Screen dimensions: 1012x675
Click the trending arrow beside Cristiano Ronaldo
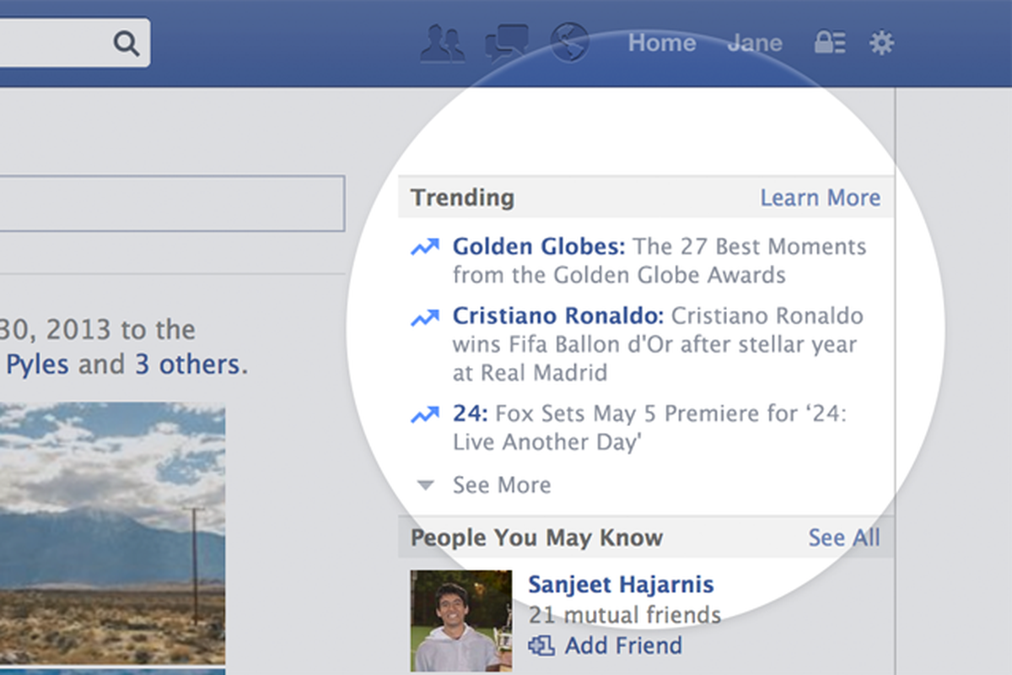coord(424,316)
